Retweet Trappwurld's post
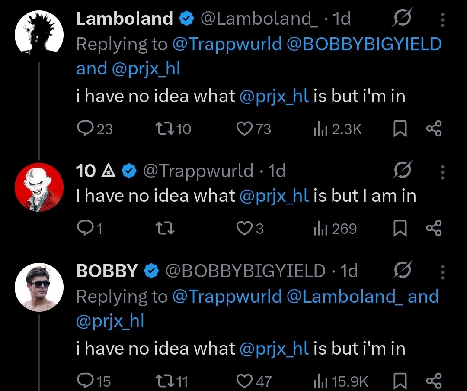This screenshot has height=391, width=467. [165, 229]
